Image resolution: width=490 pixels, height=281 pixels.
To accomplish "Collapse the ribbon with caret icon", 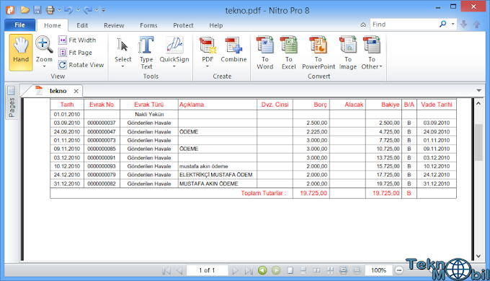I will point(363,24).
